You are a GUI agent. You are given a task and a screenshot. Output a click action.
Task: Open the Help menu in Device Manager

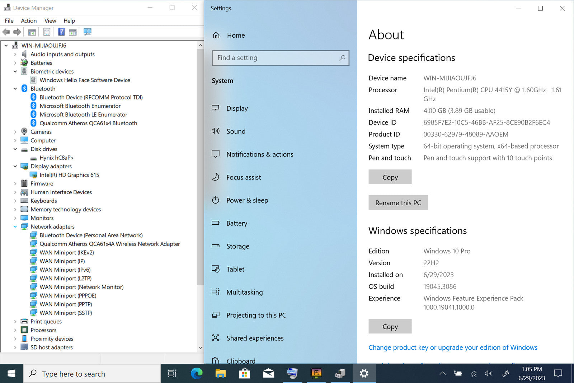[x=69, y=20]
